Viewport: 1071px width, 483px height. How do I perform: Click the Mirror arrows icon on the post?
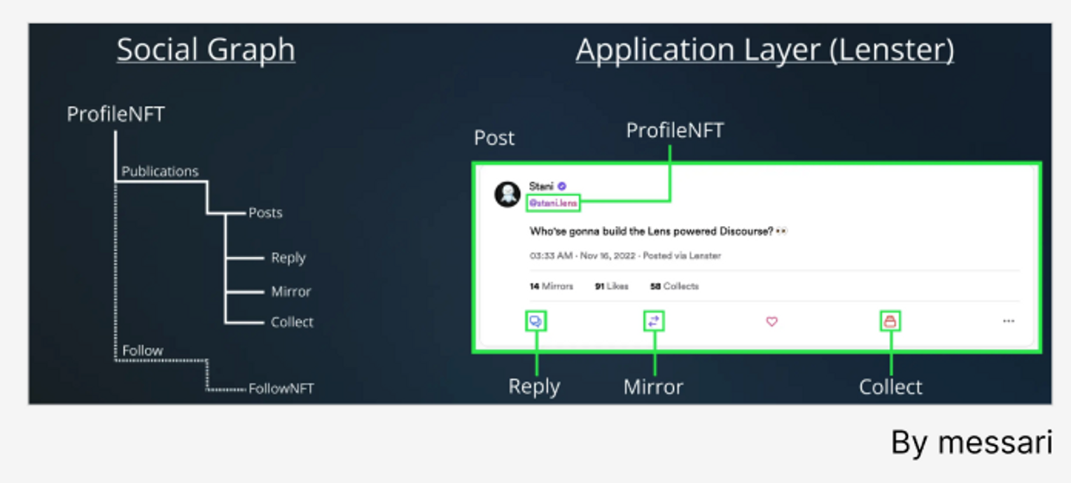(653, 321)
